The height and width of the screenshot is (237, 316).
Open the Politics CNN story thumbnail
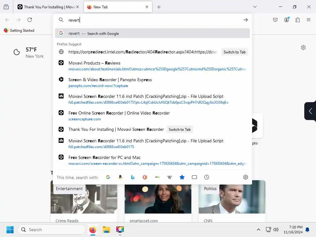pos(232,197)
